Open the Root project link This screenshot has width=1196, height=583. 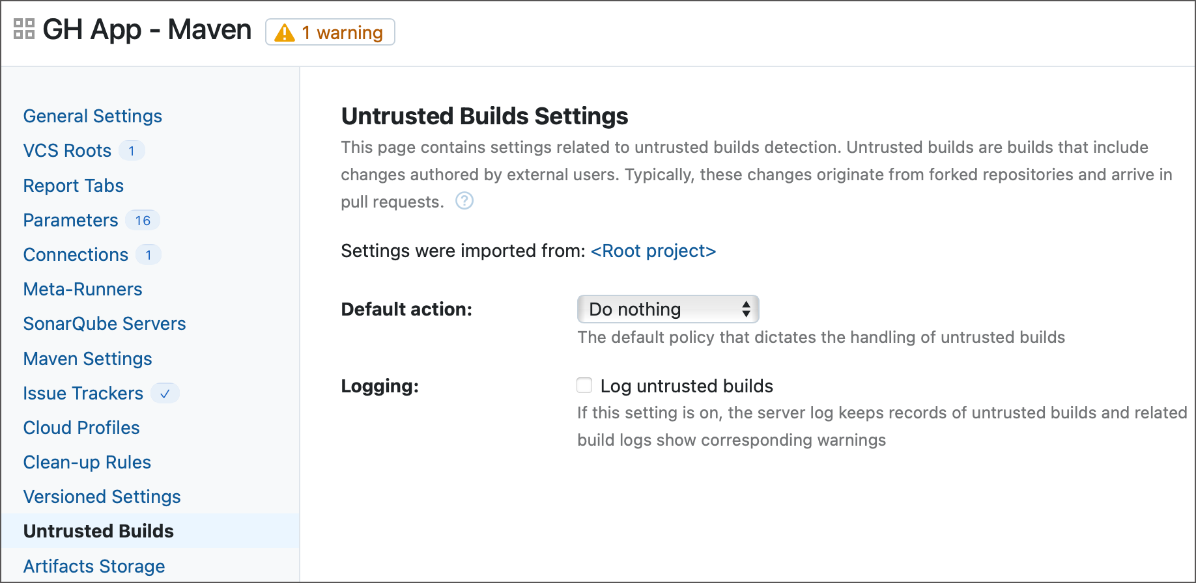[653, 251]
